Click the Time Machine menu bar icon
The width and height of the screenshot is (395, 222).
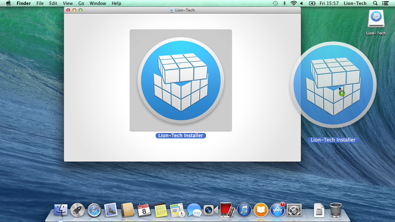275,3
